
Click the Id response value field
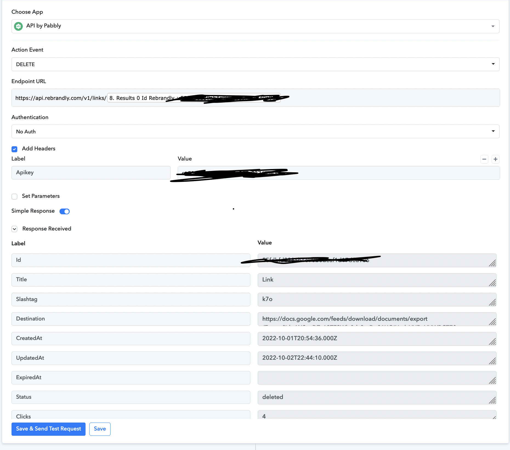tap(377, 260)
